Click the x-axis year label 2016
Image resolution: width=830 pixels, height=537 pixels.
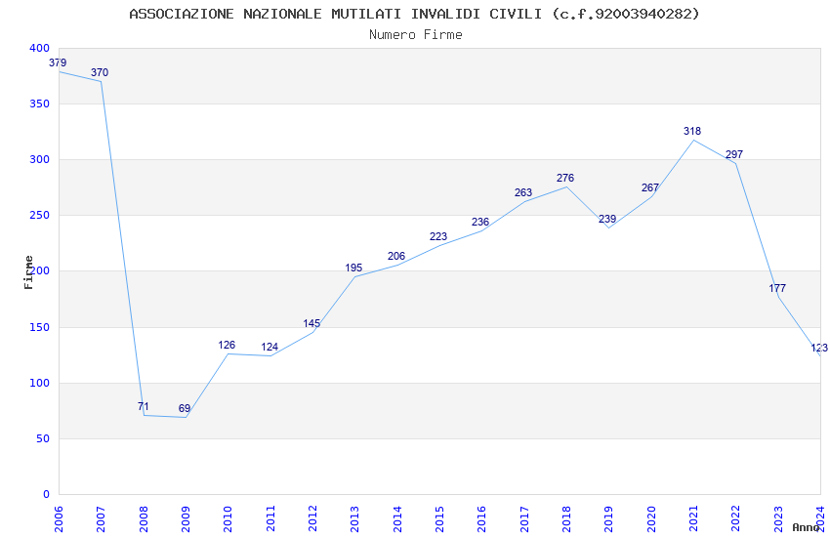pos(482,519)
